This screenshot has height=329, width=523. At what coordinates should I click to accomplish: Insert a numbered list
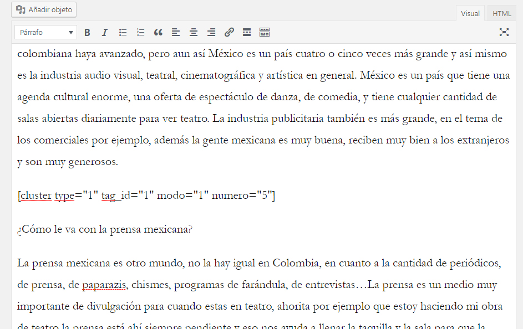140,32
